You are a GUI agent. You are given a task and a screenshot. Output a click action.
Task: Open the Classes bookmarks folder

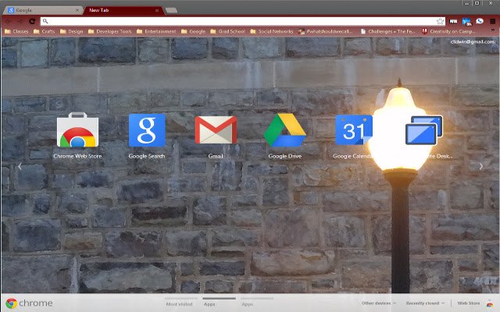(x=16, y=31)
